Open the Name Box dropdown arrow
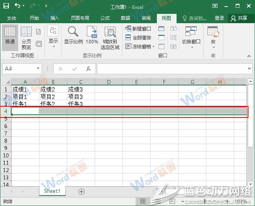 point(38,69)
